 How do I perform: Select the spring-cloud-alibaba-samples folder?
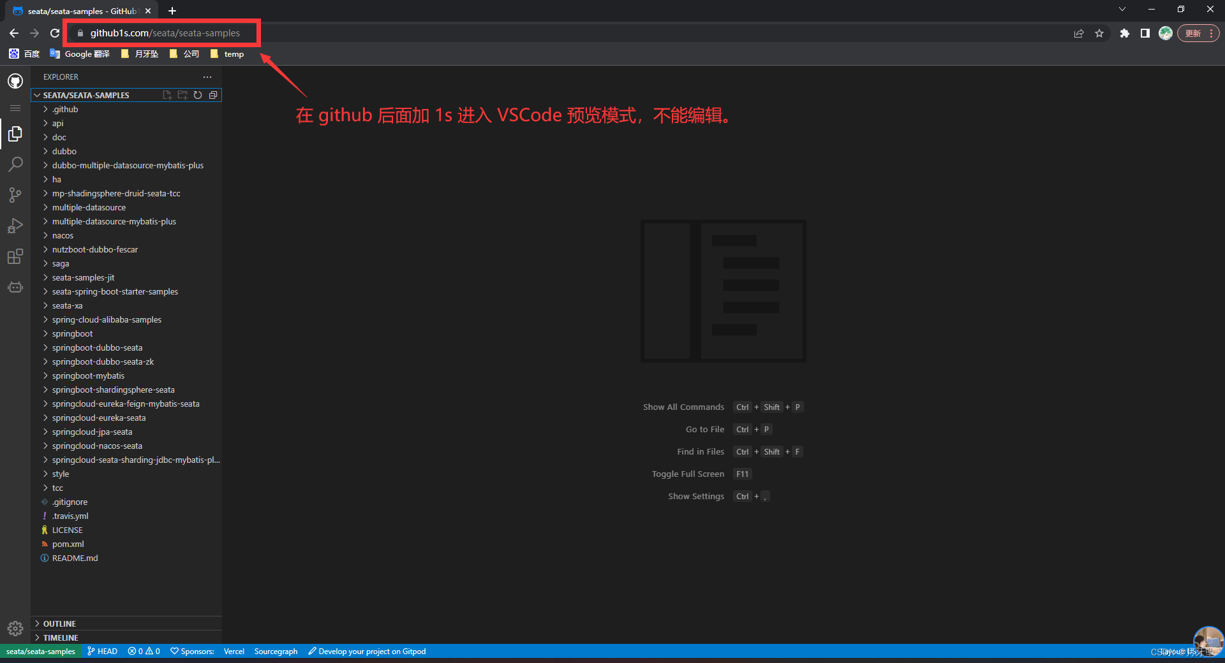(x=126, y=319)
